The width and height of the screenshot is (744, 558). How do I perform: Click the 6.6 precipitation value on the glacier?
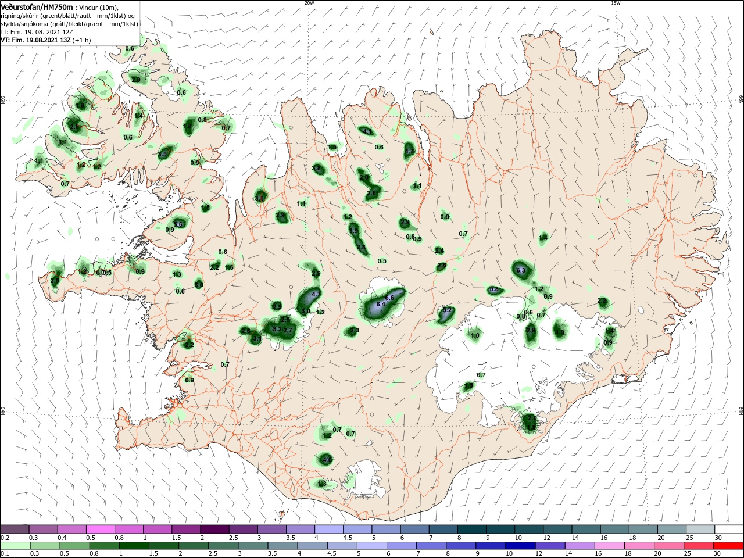pyautogui.click(x=389, y=298)
